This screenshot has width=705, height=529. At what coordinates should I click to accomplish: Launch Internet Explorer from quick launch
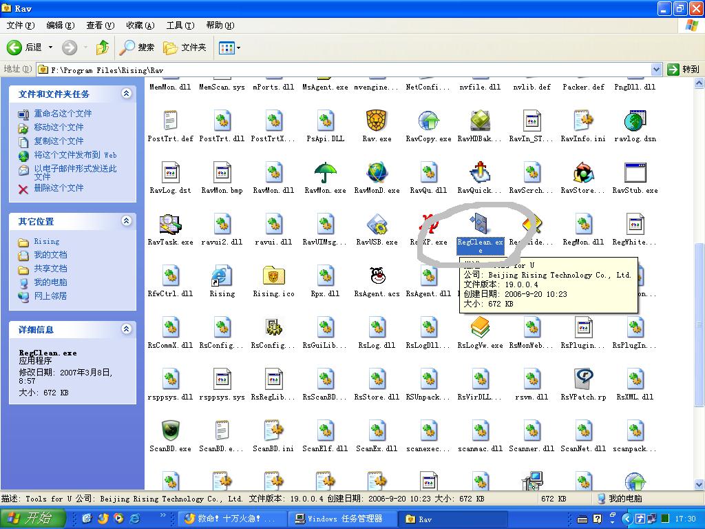coord(135,519)
